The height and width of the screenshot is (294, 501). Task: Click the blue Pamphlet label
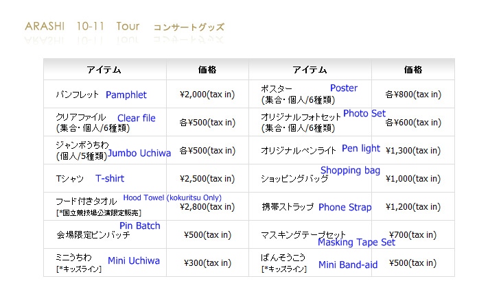126,95
